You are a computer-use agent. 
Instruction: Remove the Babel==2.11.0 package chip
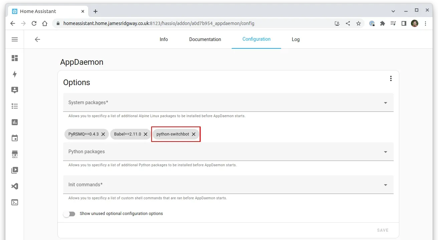[146, 134]
